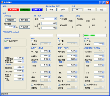Click the 予定回数 value 501回
This screenshot has height=96, width=110.
88,21
